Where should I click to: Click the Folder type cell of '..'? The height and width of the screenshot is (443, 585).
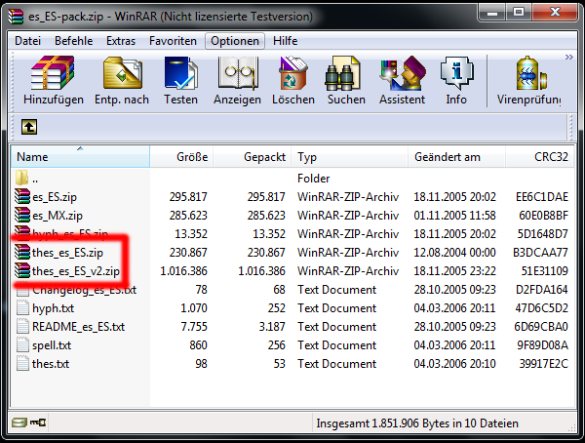point(313,179)
